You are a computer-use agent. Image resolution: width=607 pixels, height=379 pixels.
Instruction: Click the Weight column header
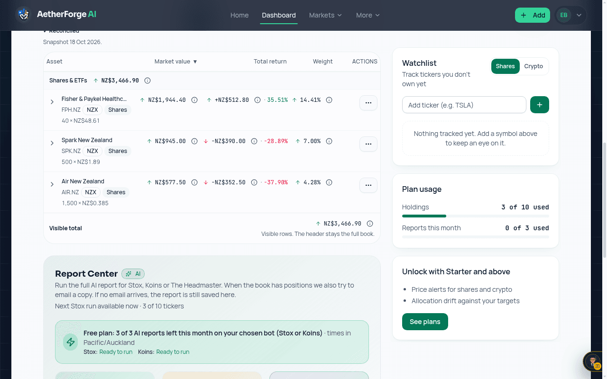click(323, 62)
